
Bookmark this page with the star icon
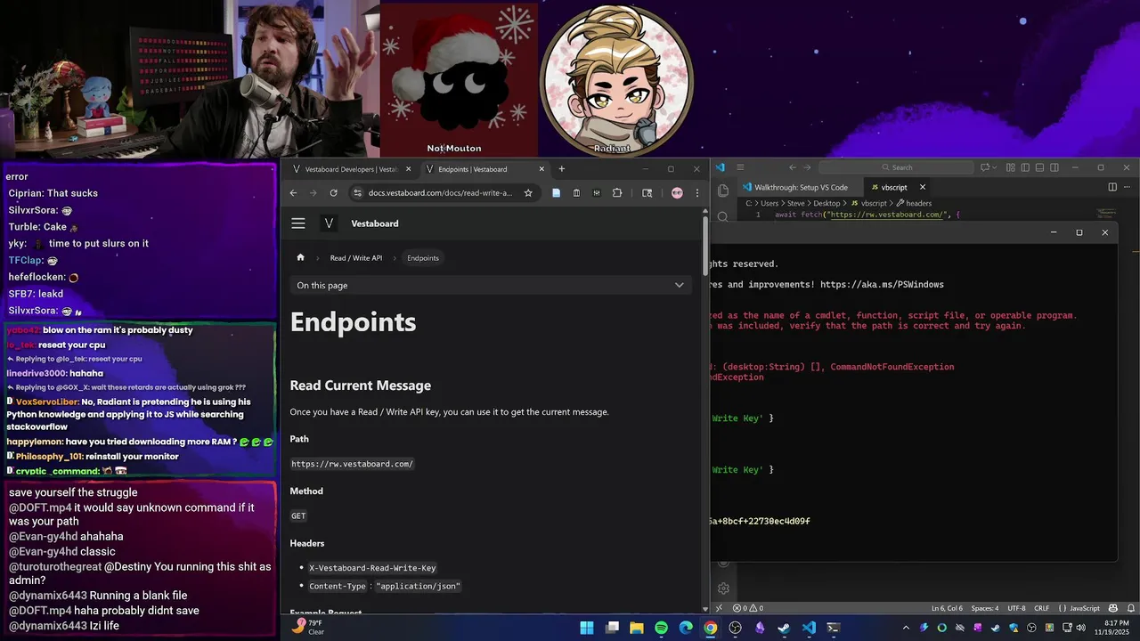pyautogui.click(x=528, y=192)
